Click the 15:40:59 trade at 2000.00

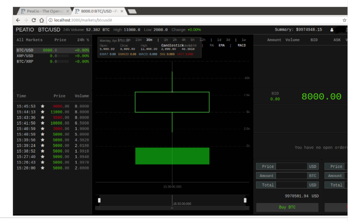(x=53, y=128)
